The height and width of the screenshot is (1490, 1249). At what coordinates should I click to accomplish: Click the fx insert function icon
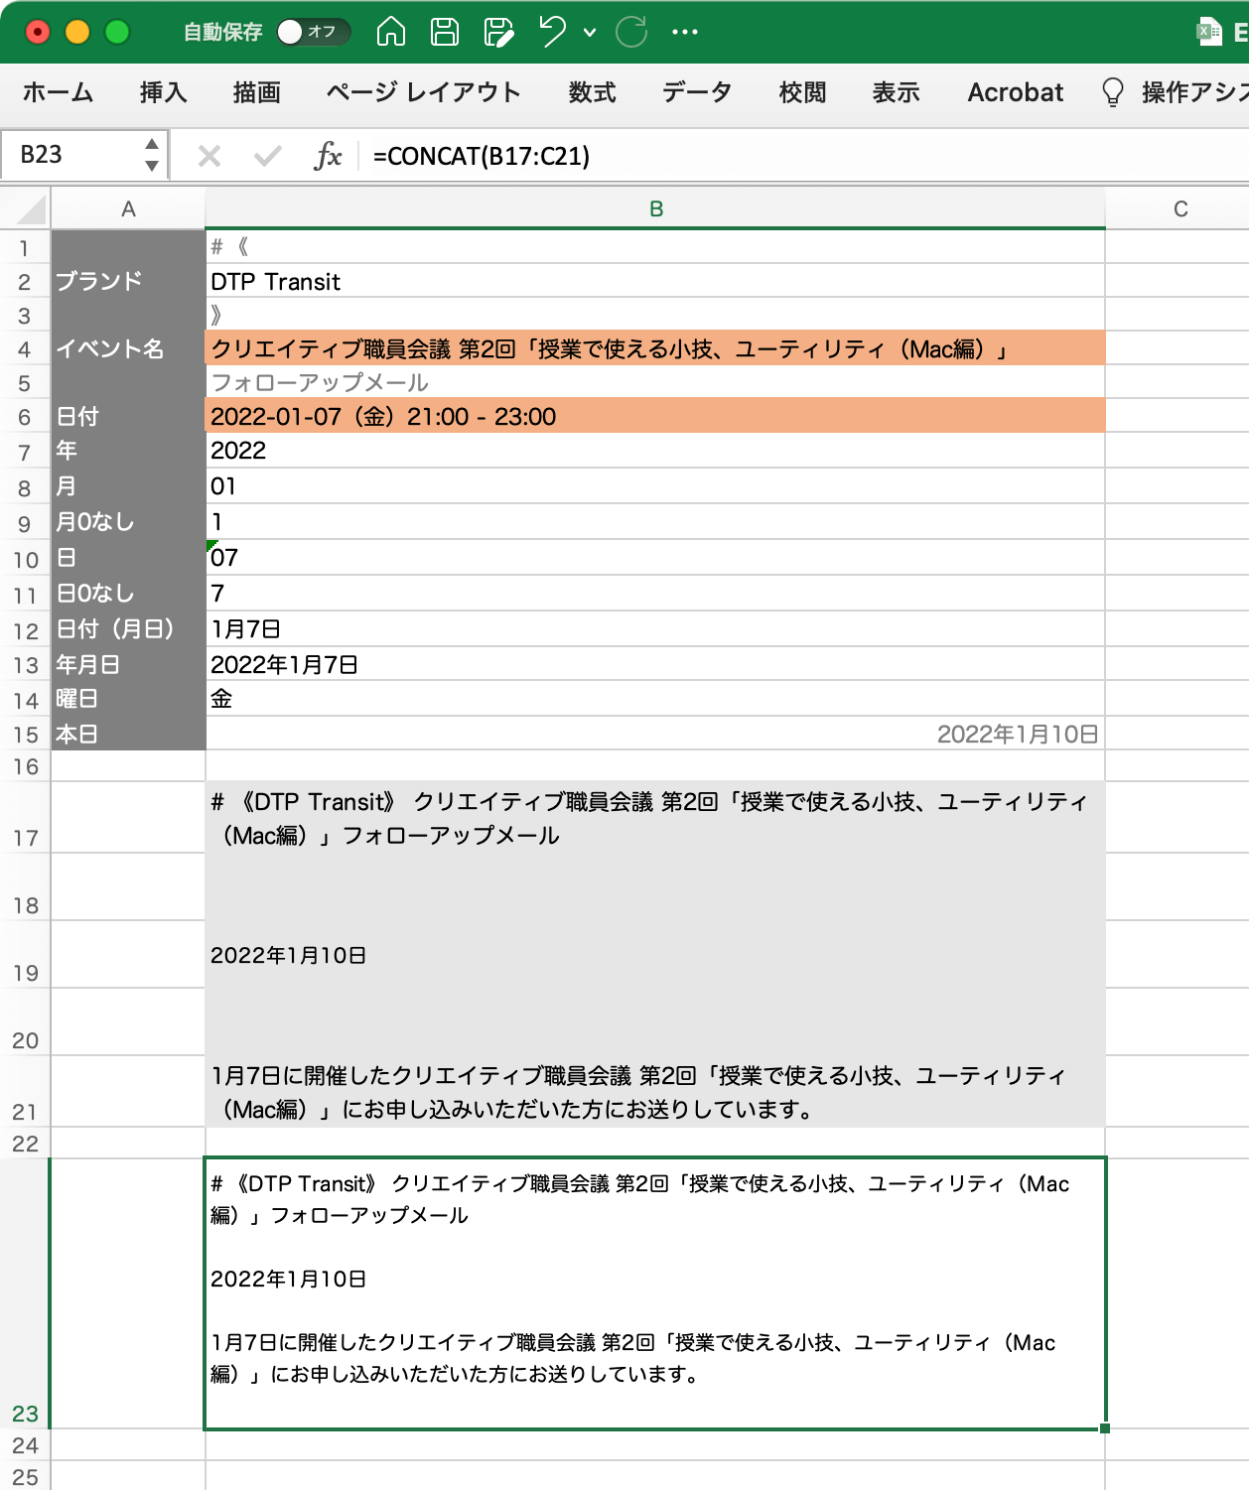click(328, 156)
